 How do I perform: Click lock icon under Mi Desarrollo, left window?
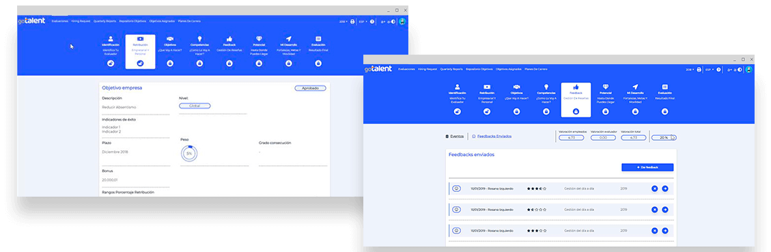point(289,63)
